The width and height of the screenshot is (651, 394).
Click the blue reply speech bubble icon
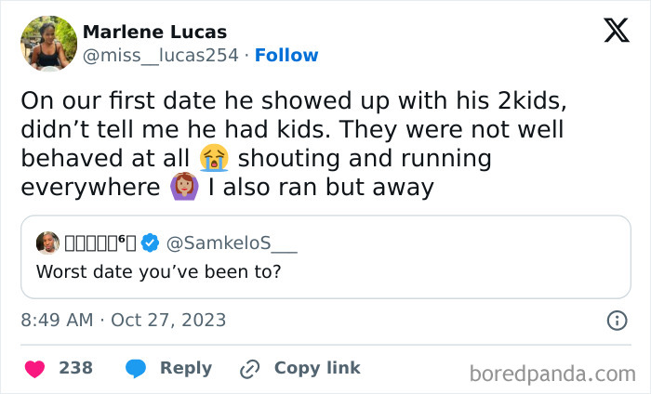(136, 368)
